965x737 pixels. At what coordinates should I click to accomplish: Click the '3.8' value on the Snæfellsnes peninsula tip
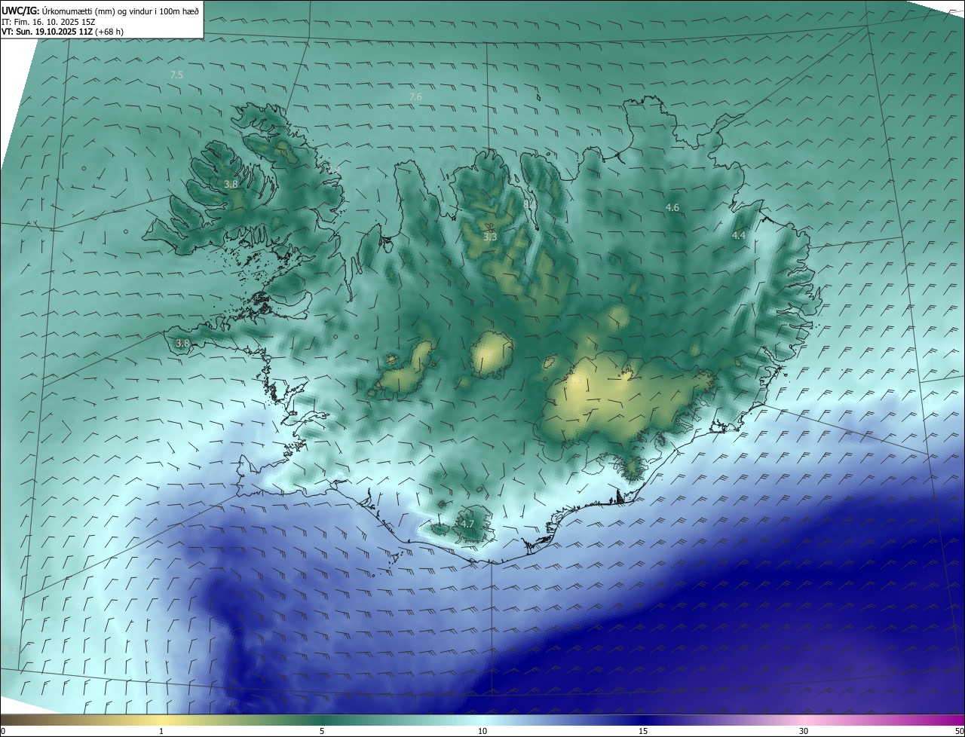[182, 343]
